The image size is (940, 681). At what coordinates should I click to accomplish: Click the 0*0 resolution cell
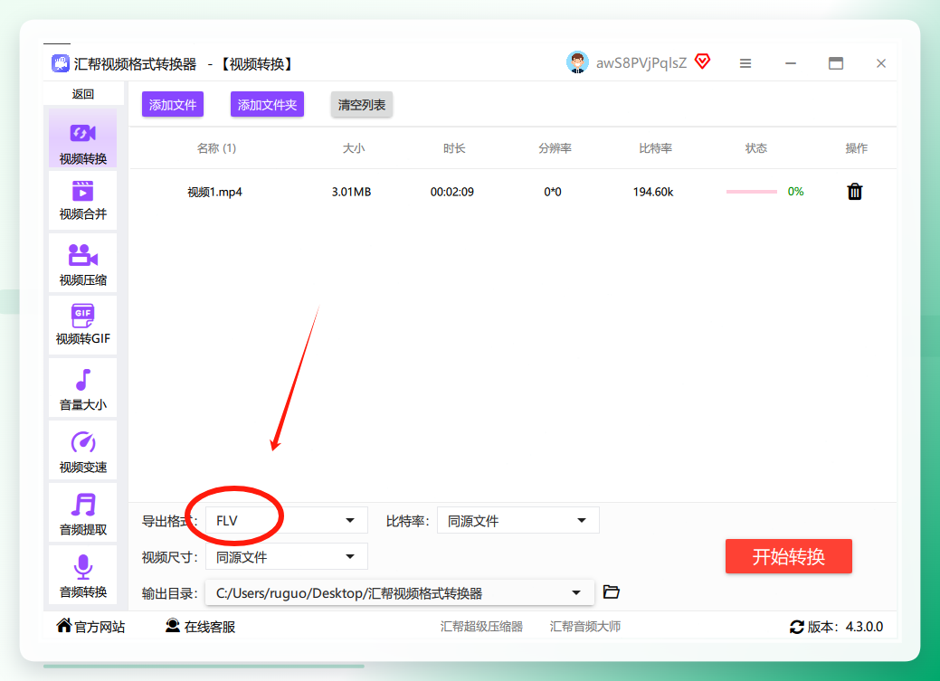coord(553,192)
